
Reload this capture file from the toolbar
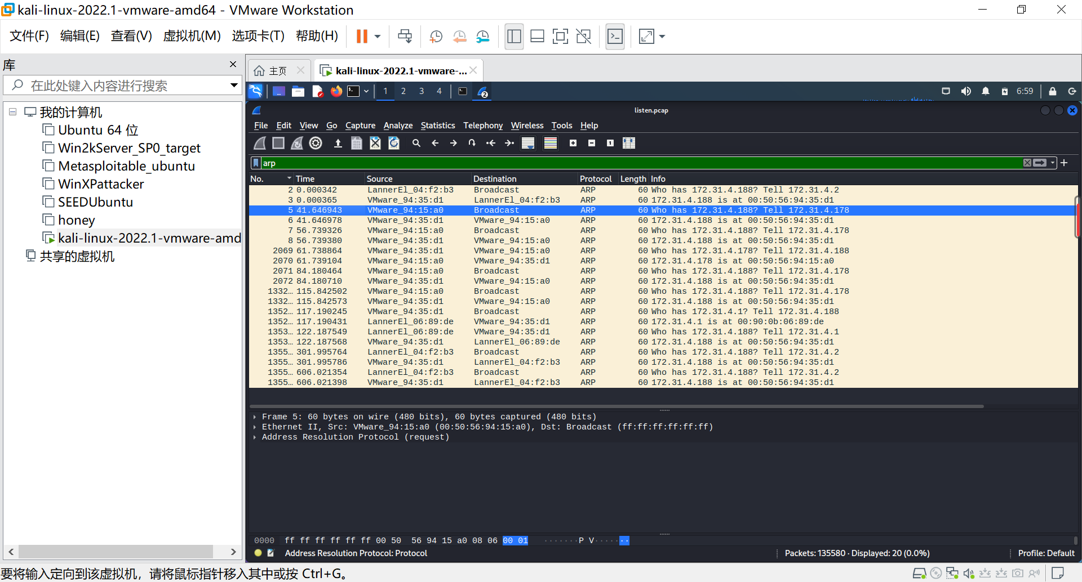(394, 143)
